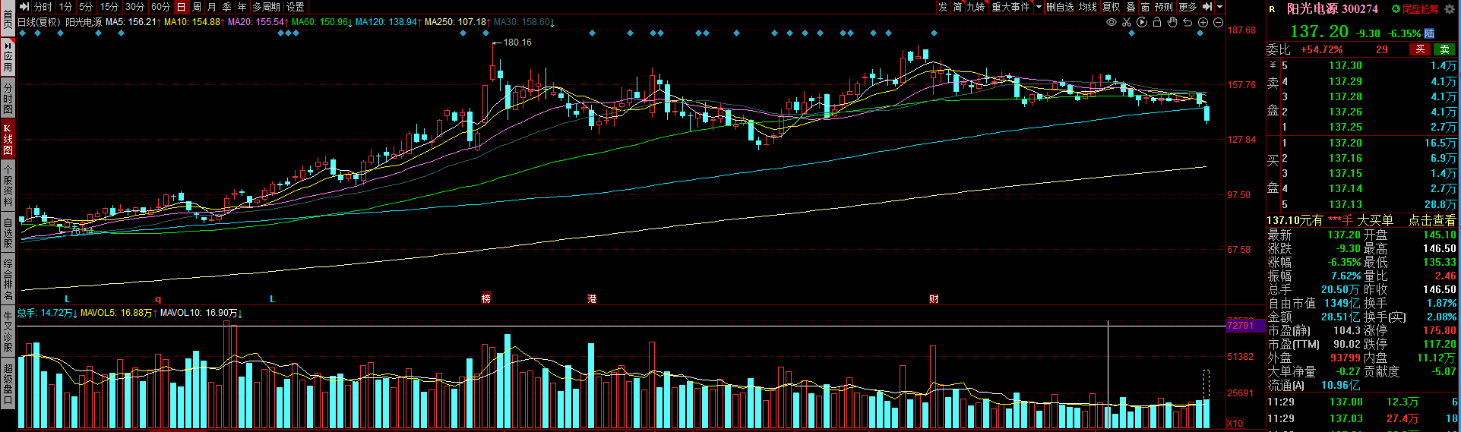Screen dimensions: 1461x432
Task: Click the 简 toolbar button
Action: (x=958, y=7)
